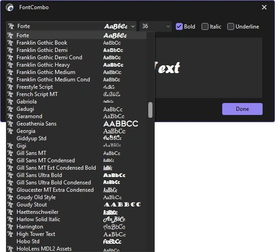Click the TrueType icon in the font combo box
275x252 pixels.
(x=11, y=26)
